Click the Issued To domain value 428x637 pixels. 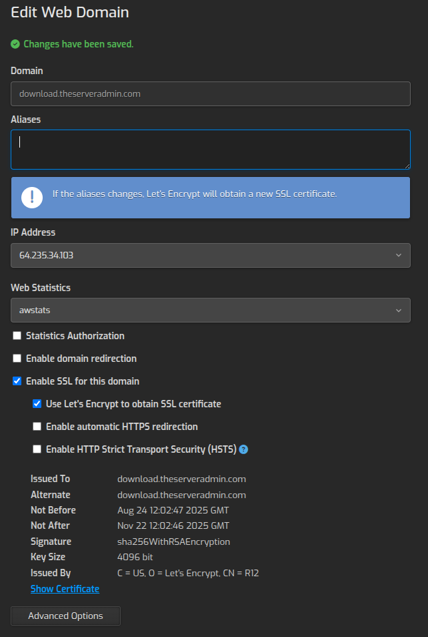tap(181, 479)
